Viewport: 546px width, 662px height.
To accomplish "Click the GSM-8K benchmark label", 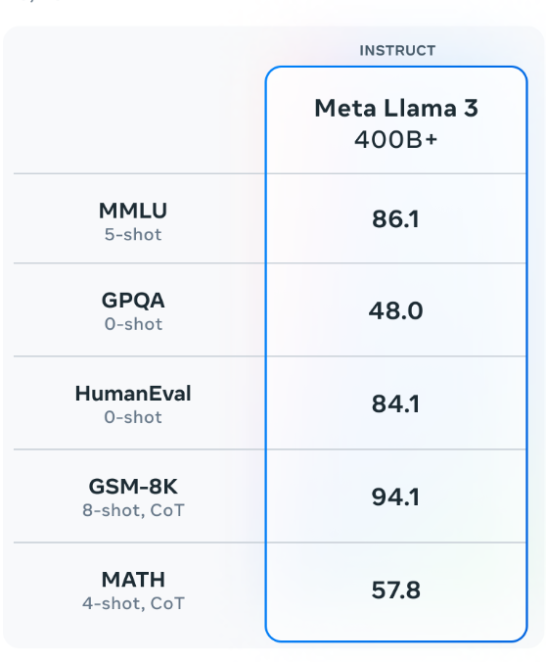I will (x=133, y=487).
